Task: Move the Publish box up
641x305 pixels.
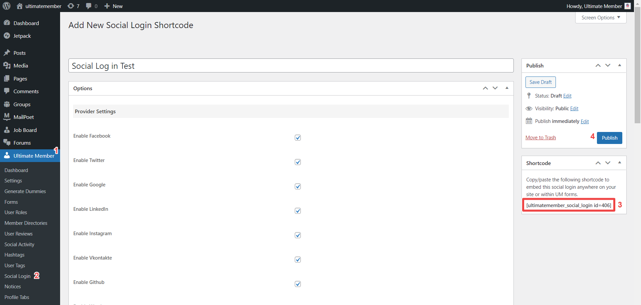Action: (598, 65)
